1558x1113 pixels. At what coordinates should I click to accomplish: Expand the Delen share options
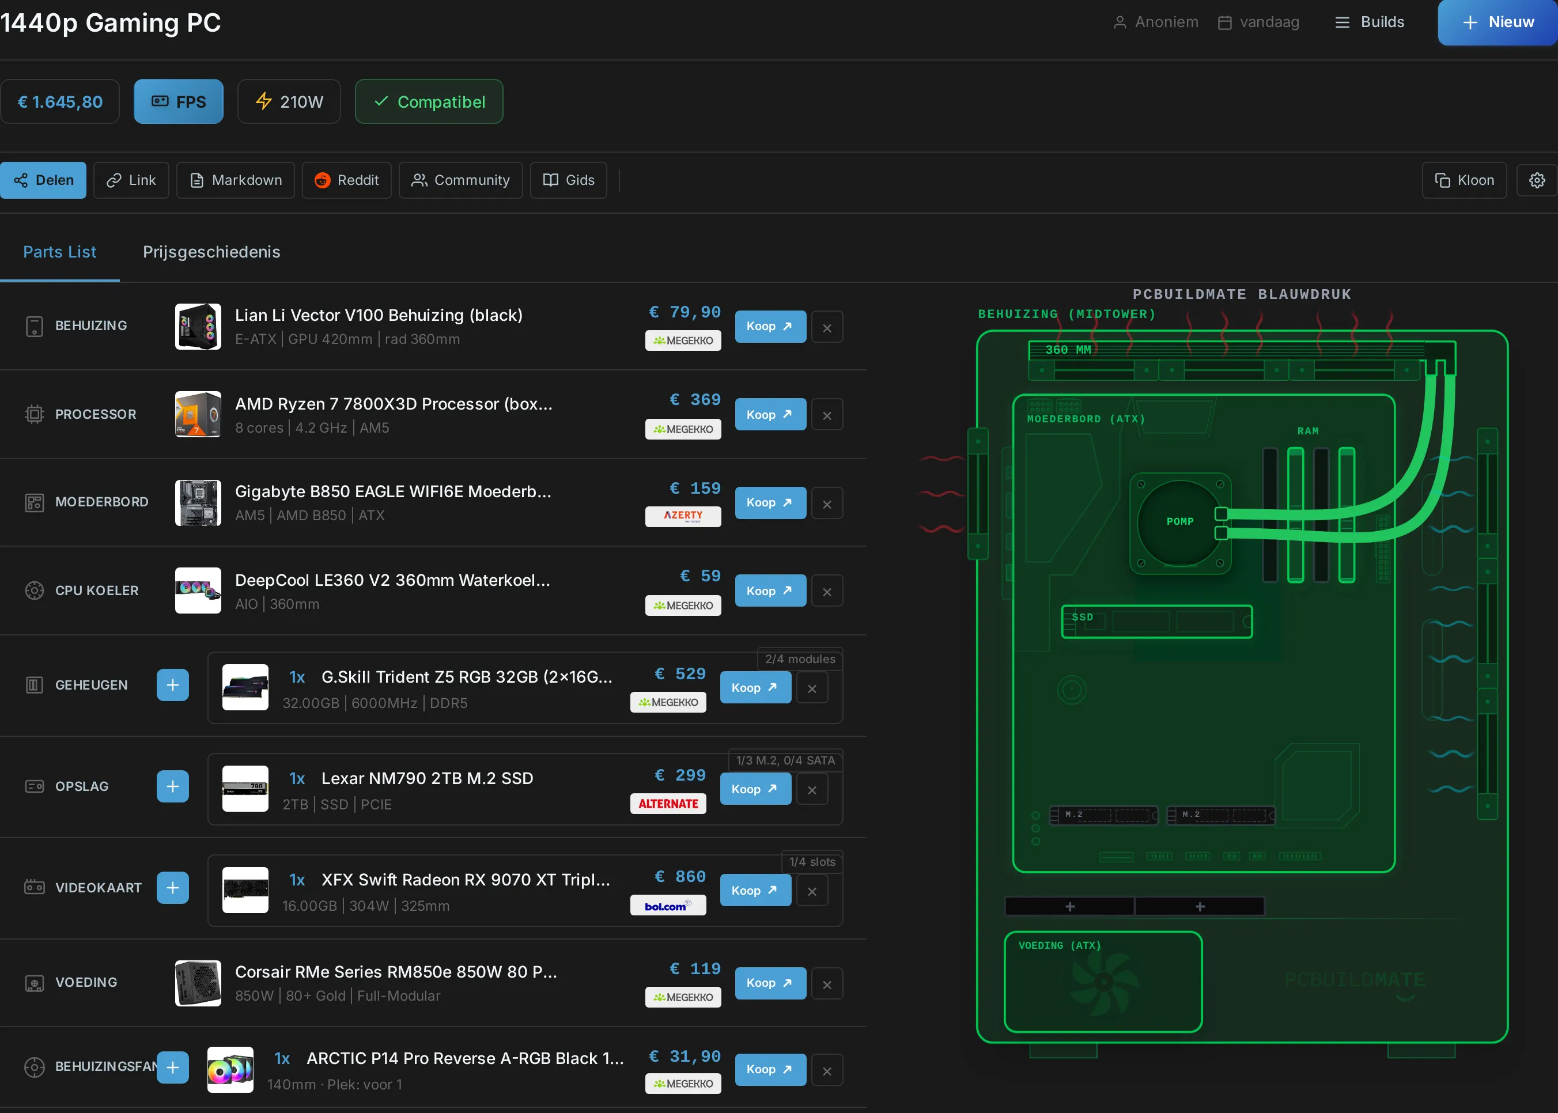coord(43,180)
